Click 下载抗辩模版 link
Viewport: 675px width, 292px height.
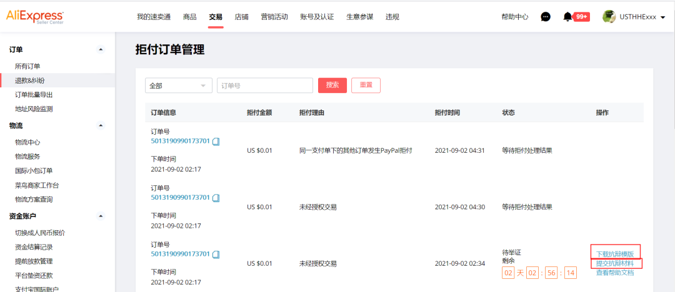pyautogui.click(x=615, y=254)
